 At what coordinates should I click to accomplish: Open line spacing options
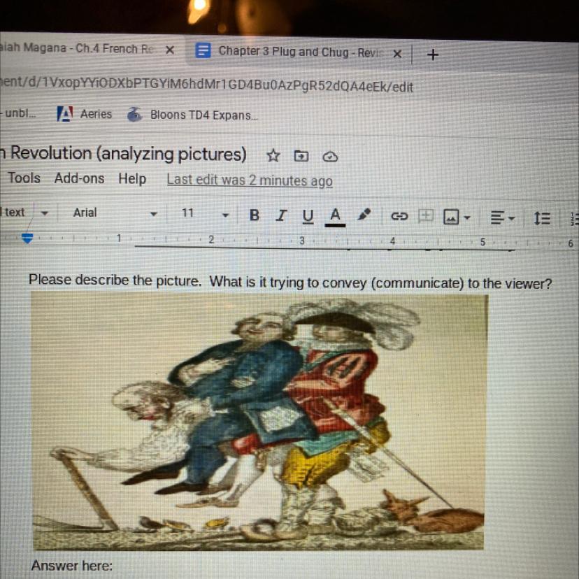(542, 218)
